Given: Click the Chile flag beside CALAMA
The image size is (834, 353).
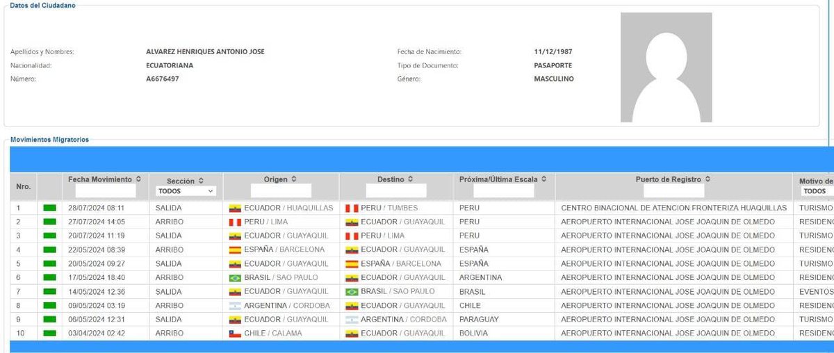Looking at the screenshot, I should pyautogui.click(x=235, y=333).
